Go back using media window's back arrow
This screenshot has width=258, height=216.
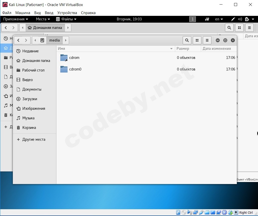[18, 40]
